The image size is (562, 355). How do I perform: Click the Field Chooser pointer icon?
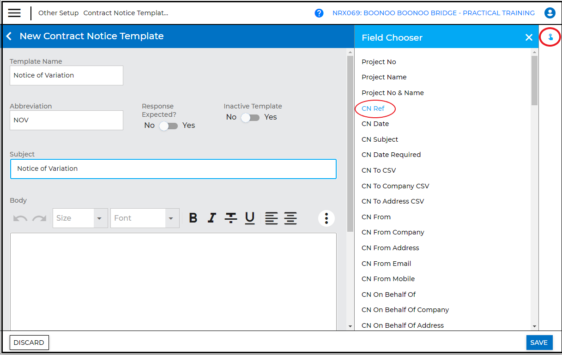[x=550, y=37]
